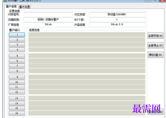Click the 分区类型 field showing 移动盘(1024MB)
The width and height of the screenshot is (166, 118).
tap(117, 14)
